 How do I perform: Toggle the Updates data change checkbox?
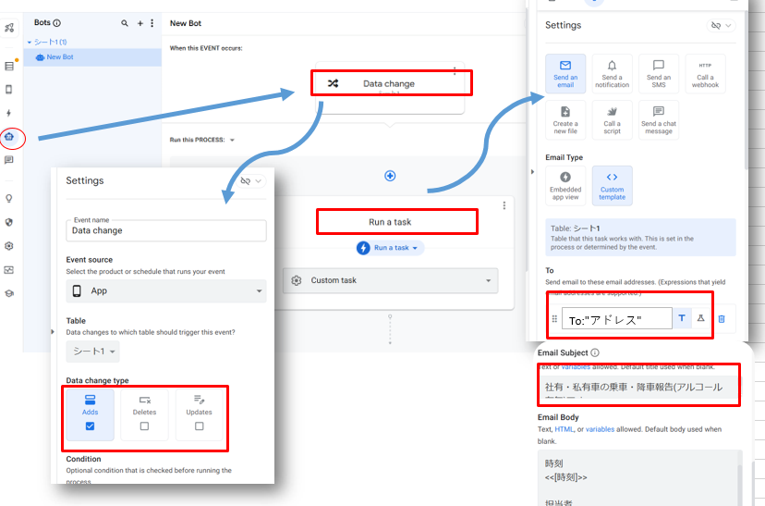point(199,426)
